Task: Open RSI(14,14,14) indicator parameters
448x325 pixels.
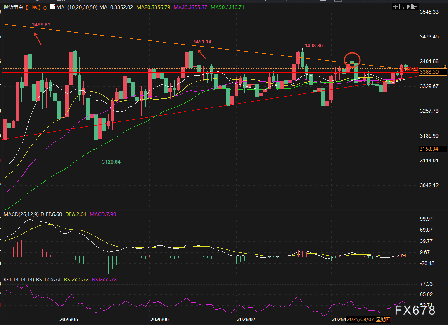Action: [18, 279]
